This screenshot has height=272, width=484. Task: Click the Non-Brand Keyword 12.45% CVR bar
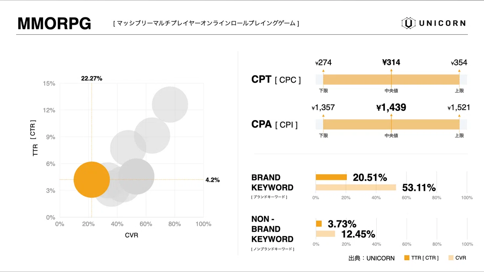325,234
